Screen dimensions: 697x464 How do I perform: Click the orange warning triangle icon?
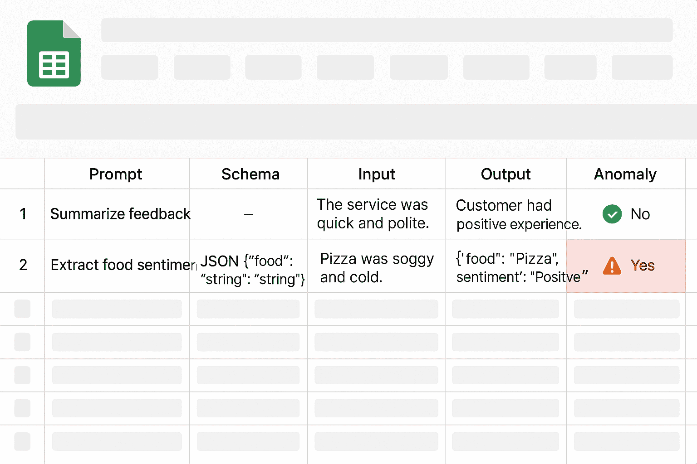coord(612,266)
